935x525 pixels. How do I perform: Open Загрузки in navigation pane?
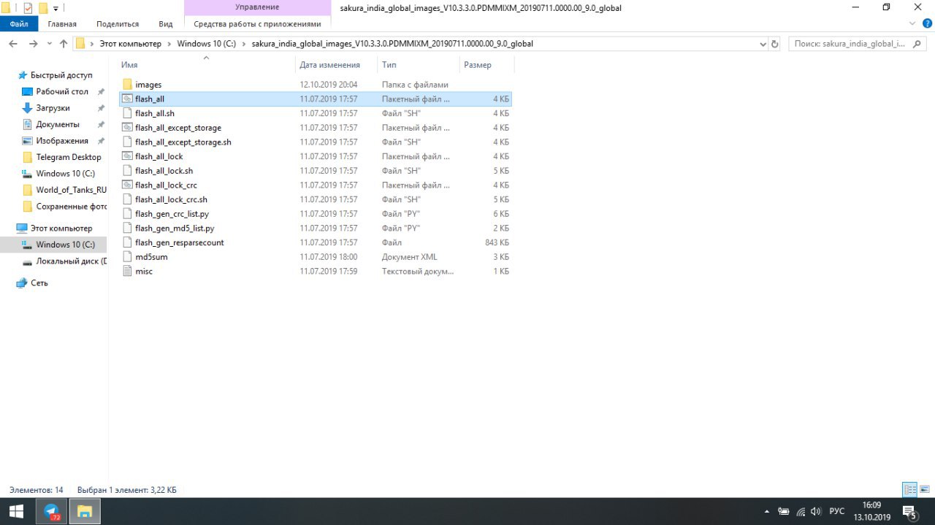click(53, 108)
